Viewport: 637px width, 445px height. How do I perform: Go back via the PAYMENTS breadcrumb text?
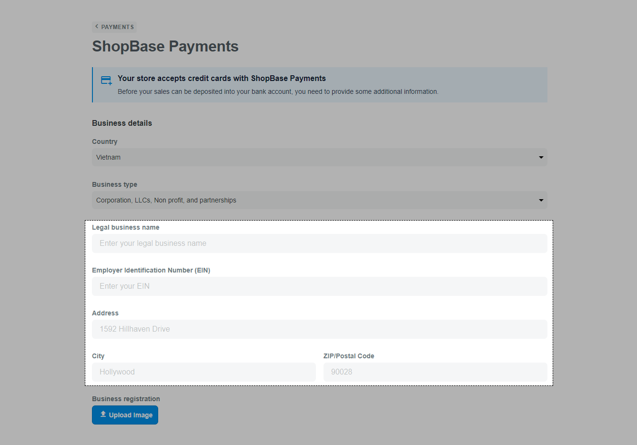pyautogui.click(x=117, y=27)
